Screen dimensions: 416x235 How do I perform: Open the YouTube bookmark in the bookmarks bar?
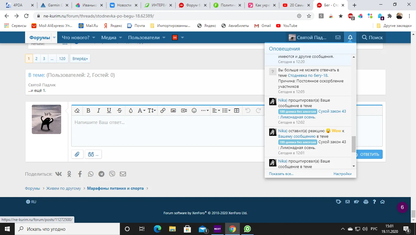click(x=287, y=26)
